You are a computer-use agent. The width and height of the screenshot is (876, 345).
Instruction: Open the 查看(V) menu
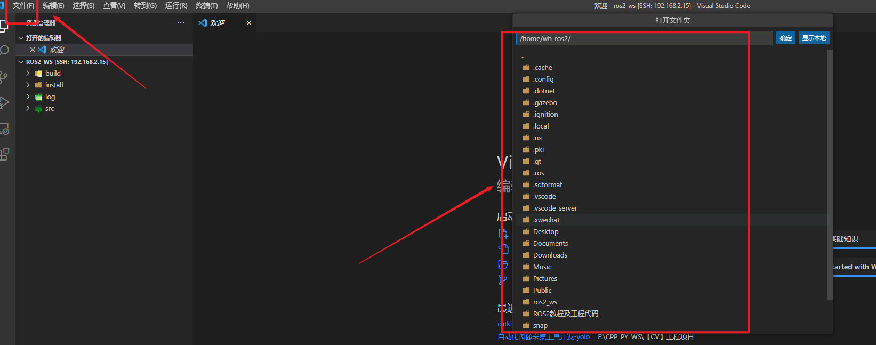tap(114, 5)
